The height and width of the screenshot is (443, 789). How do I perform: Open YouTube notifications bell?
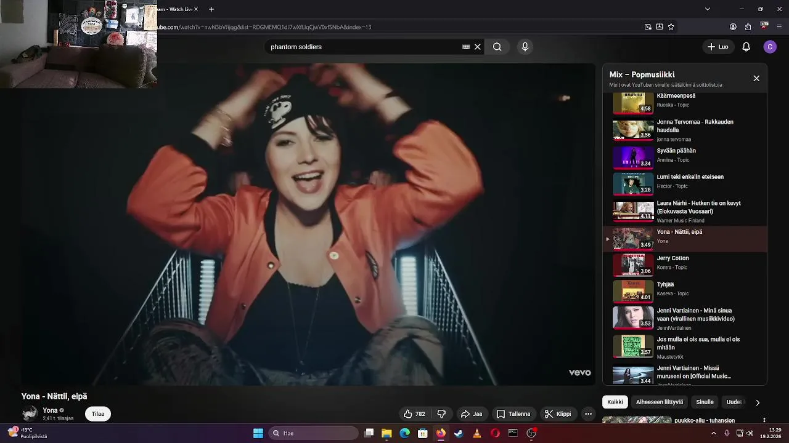746,47
